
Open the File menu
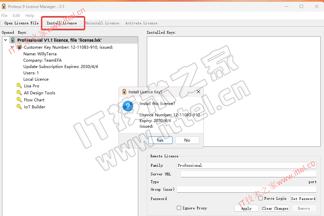point(4,16)
